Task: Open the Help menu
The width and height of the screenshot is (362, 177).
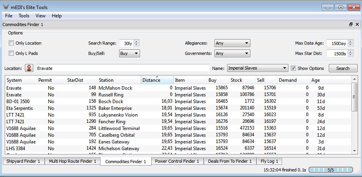Action: pyautogui.click(x=57, y=16)
